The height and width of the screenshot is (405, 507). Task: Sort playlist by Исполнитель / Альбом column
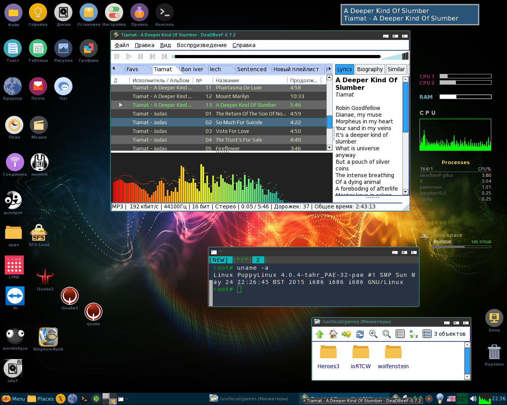[161, 80]
